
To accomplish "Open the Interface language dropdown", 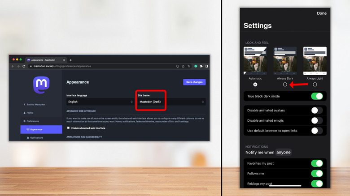I will click(x=100, y=102).
